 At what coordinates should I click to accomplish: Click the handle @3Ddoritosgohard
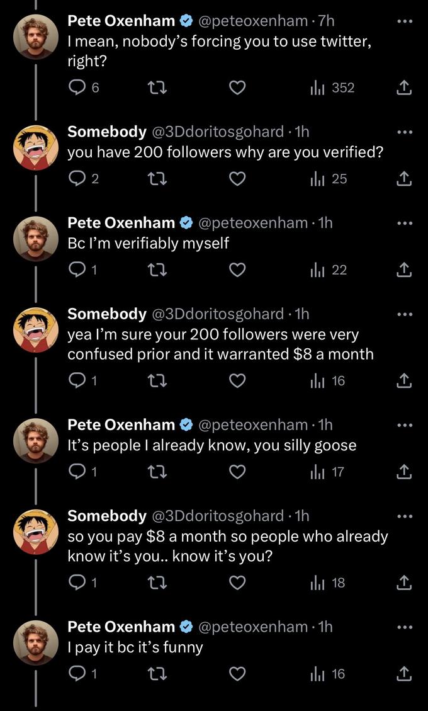coord(222,131)
